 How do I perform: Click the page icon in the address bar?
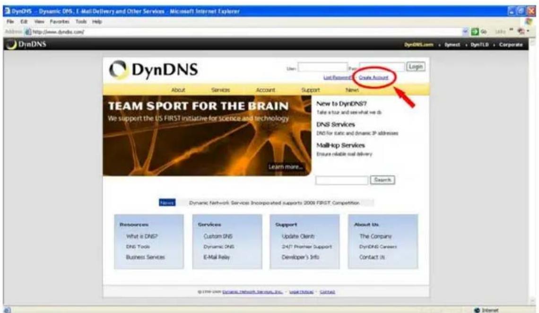point(28,32)
